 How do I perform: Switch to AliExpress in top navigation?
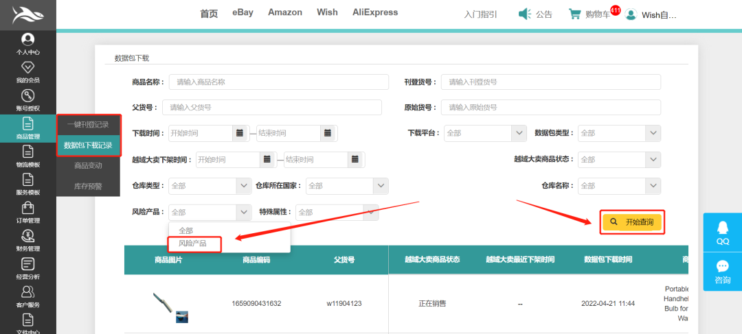[x=375, y=13]
